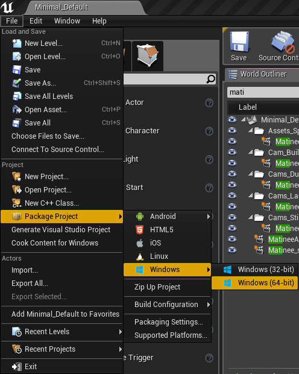Viewport: 299px width, 374px height.
Task: Expand the Android submenu
Action: (x=168, y=217)
